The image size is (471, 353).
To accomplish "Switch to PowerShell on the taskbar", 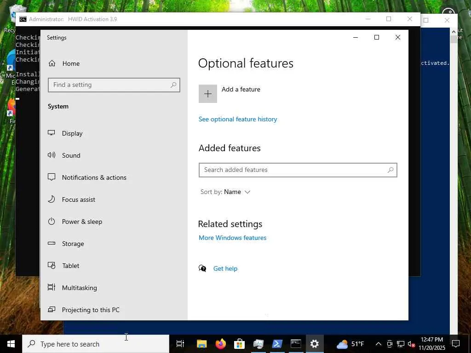I will 277,344.
